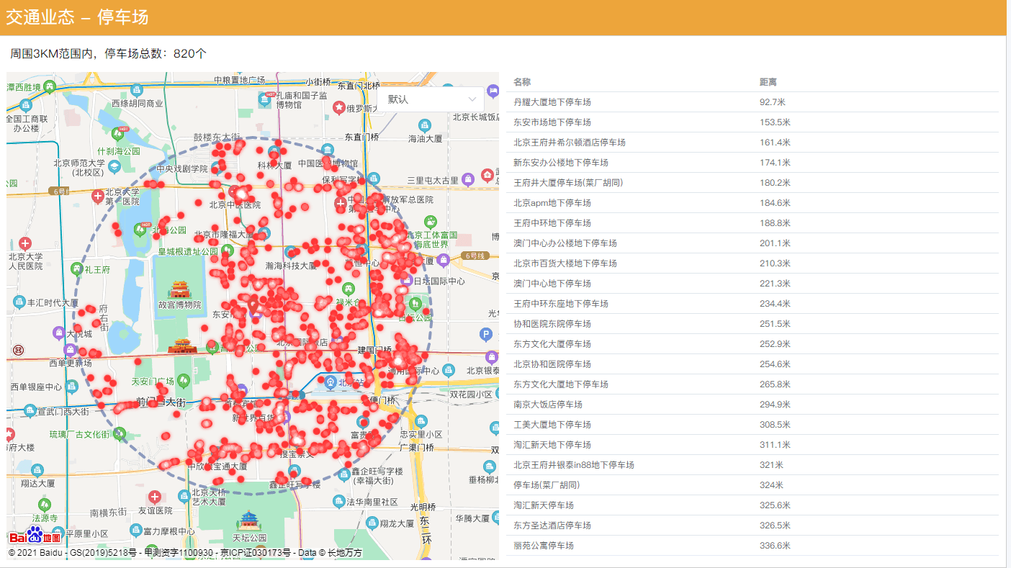This screenshot has width=1011, height=568.
Task: Click the 礼王府 landmark icon
Action: 77,269
